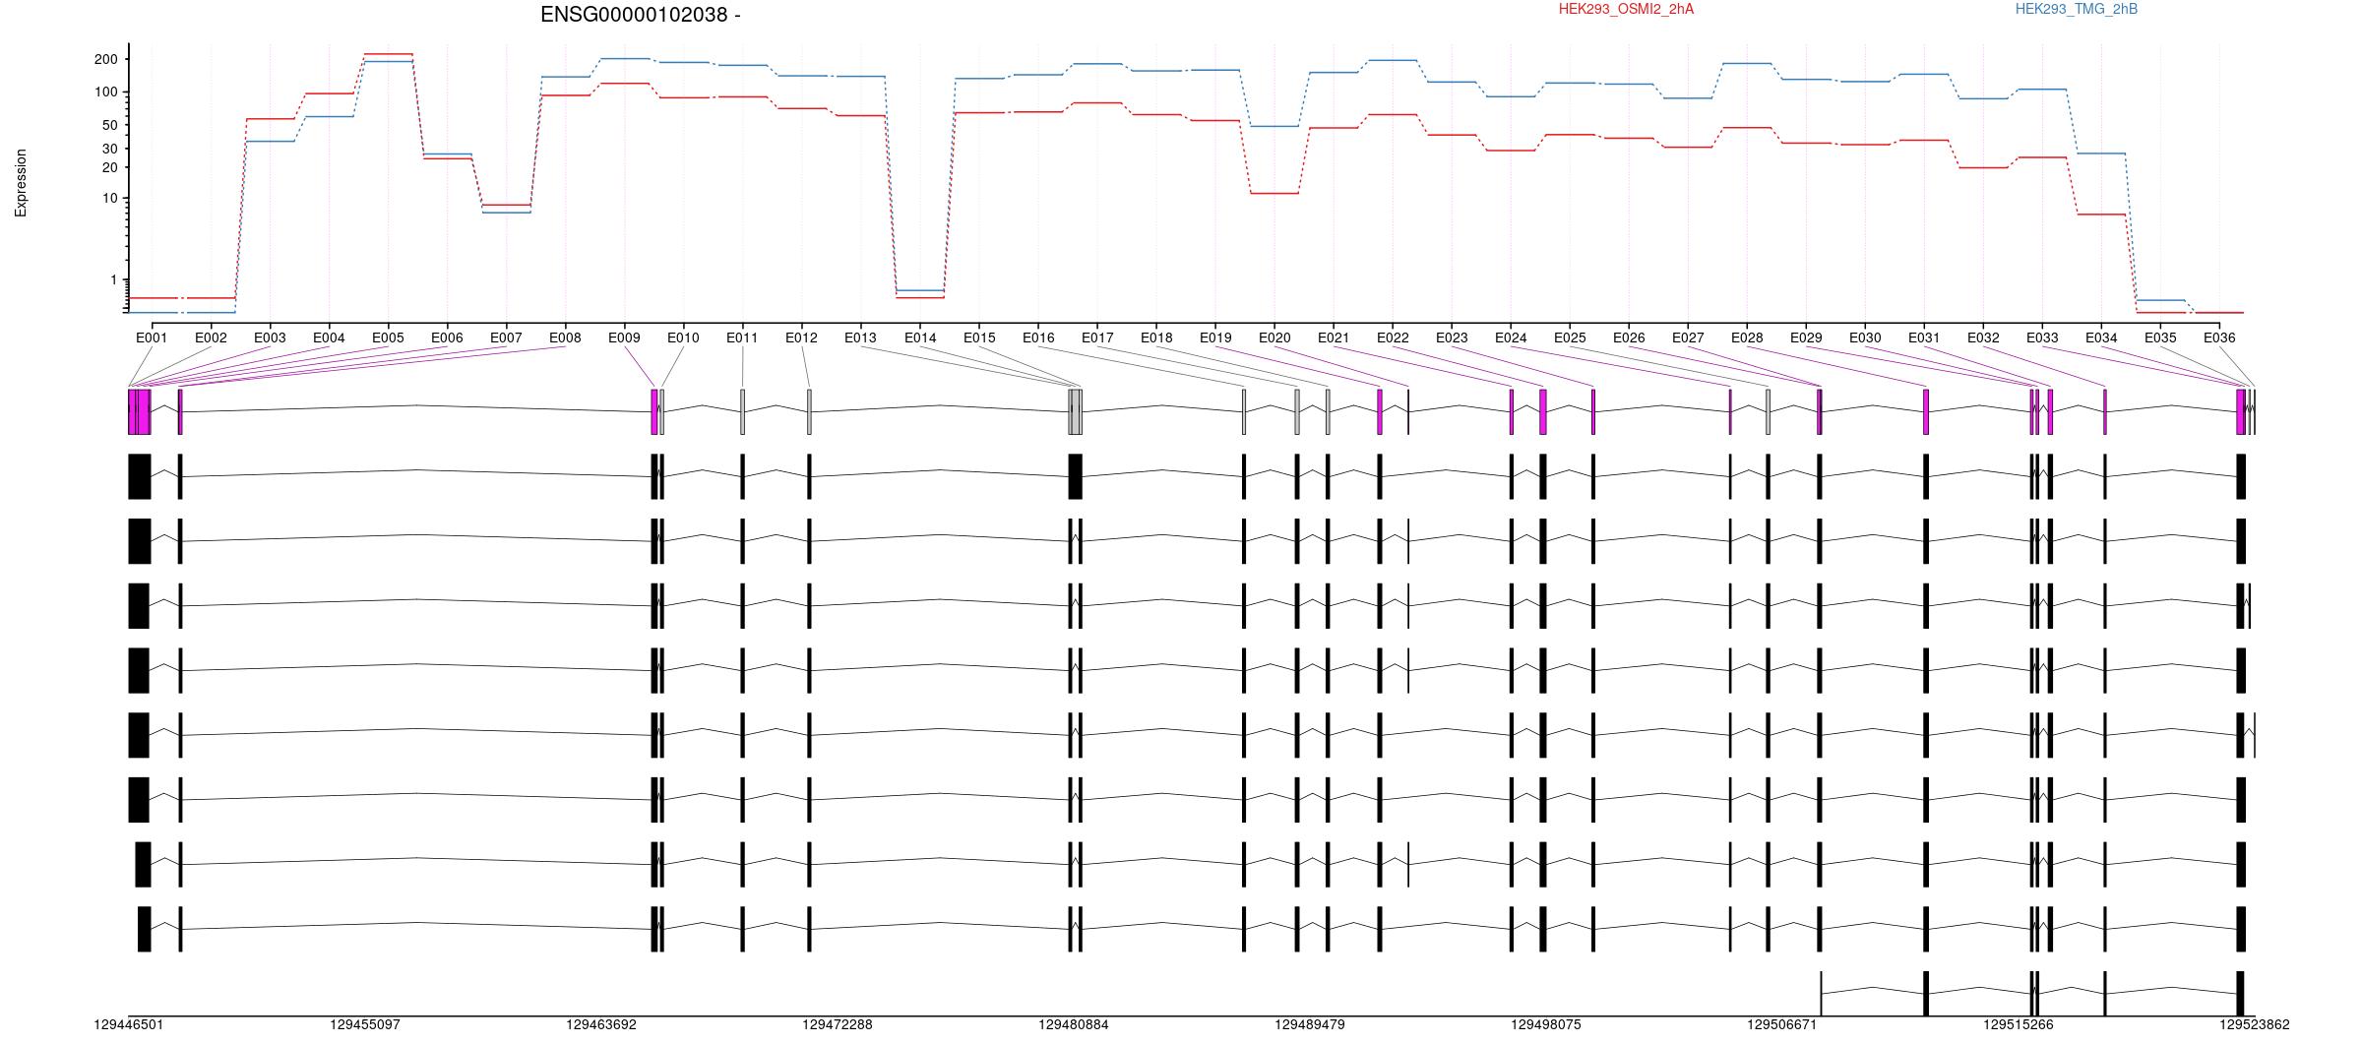Viewport: 2362px width, 1043px height.
Task: Click exon label E019
Action: pos(1215,337)
